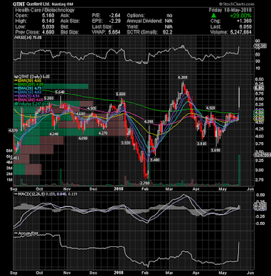Click the 2018 label on price chart axis
271x276 pixels.
[119, 189]
